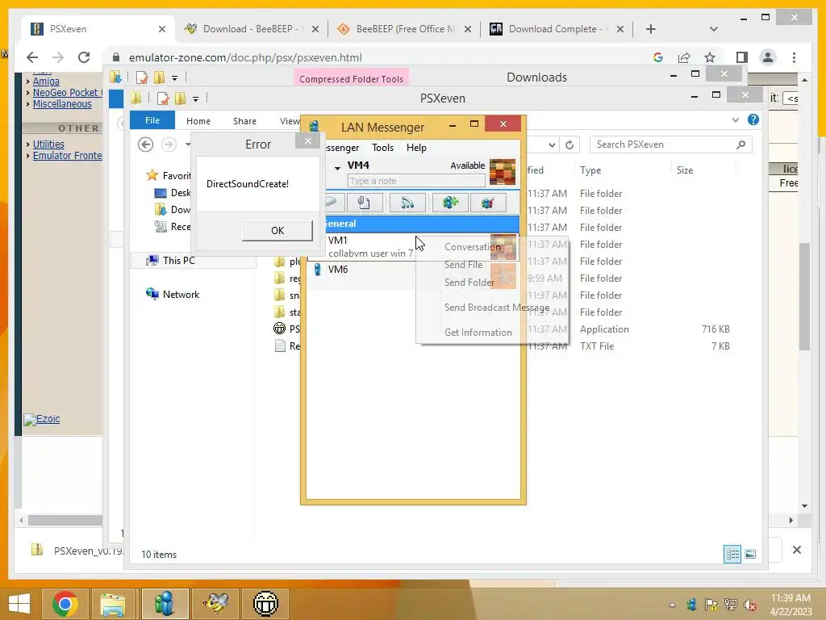Dismiss the Error dialog with OK
This screenshot has height=620, width=826.
click(277, 230)
